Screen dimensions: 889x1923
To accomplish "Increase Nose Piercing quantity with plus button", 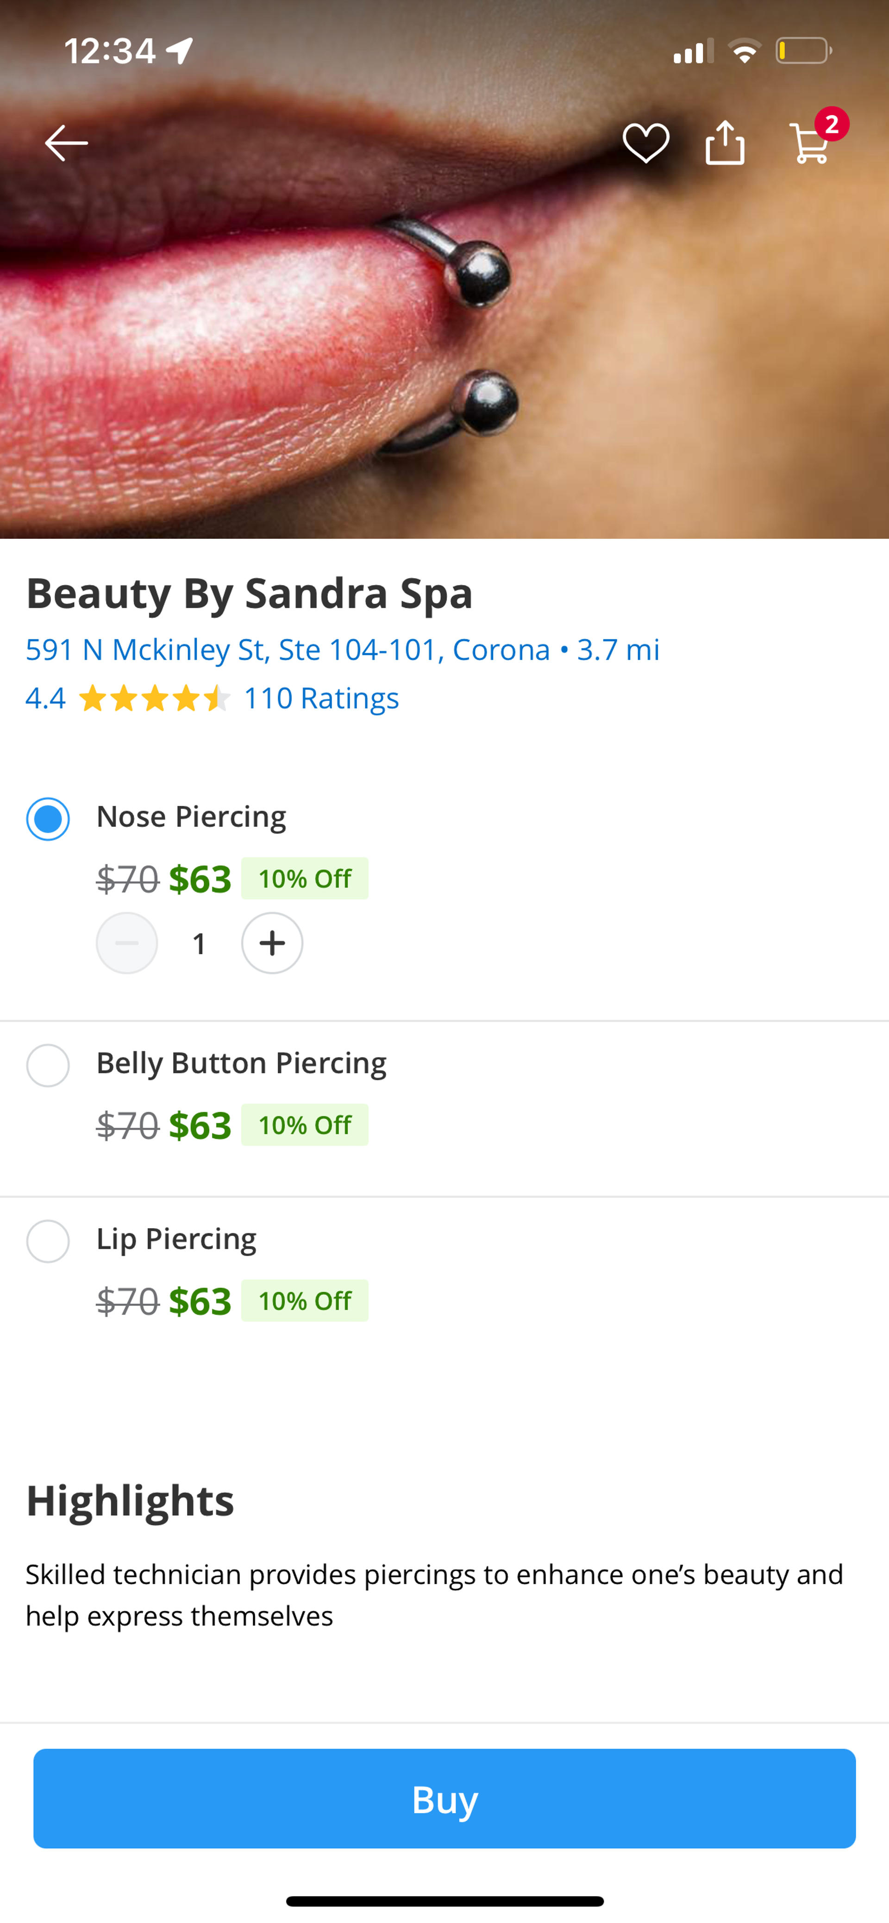I will pos(272,943).
